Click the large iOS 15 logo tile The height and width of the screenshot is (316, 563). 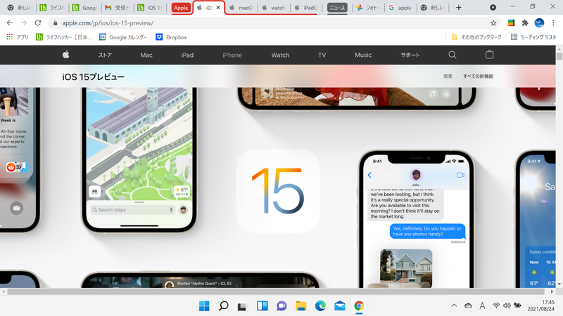click(x=278, y=191)
